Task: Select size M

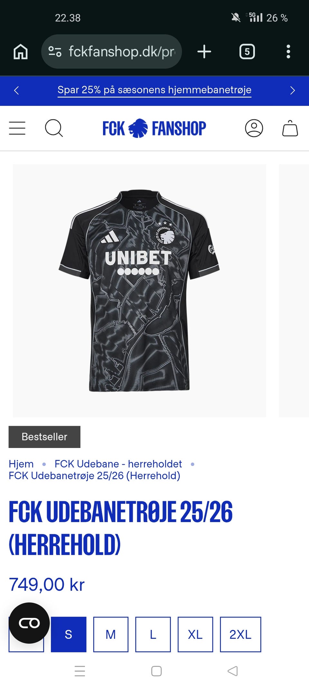Action: [x=111, y=634]
